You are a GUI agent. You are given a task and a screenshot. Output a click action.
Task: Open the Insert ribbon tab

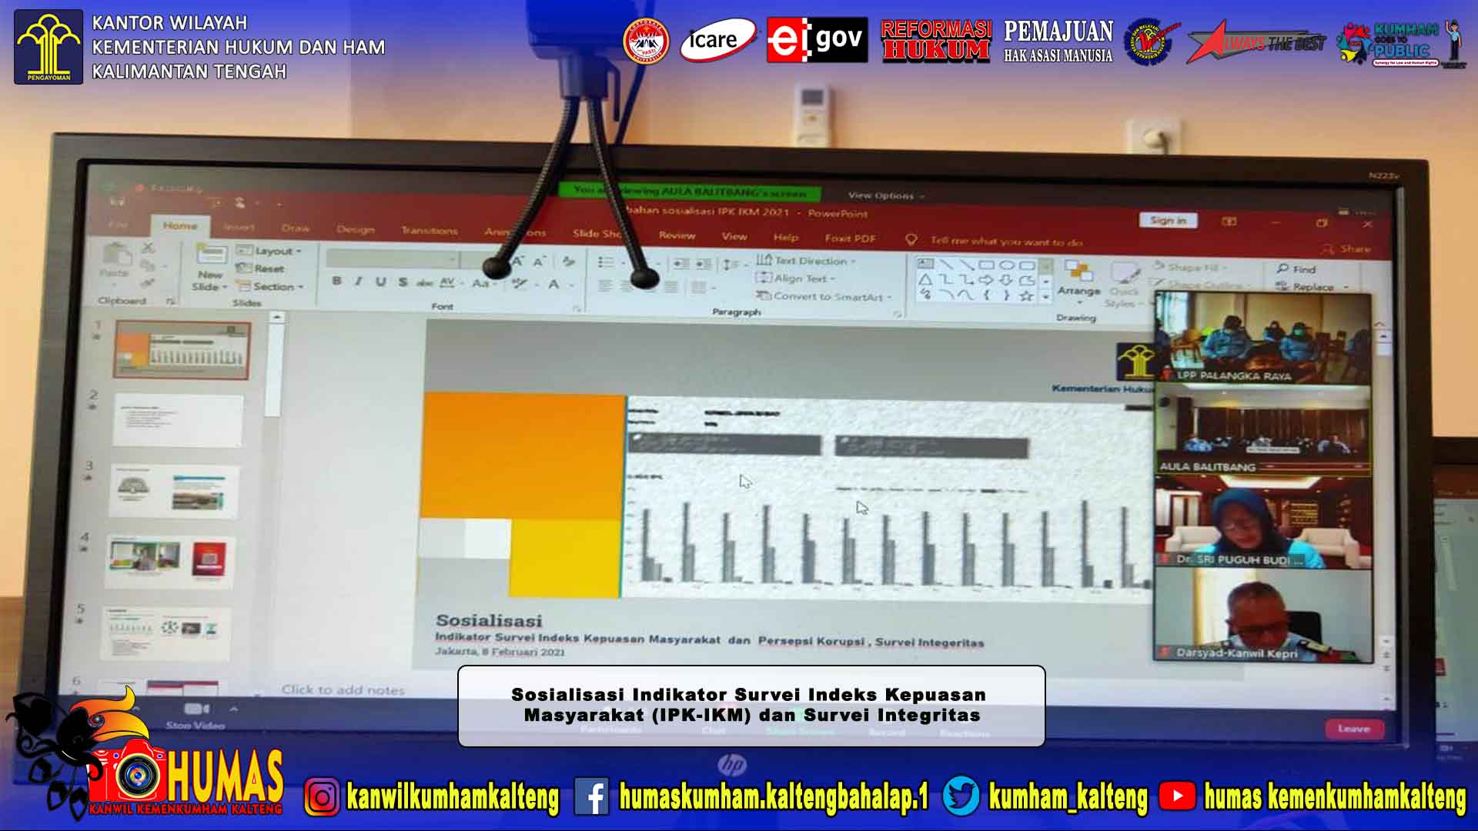point(239,227)
